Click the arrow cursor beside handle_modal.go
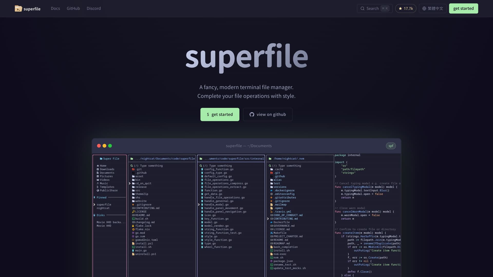493x277 pixels. (x=199, y=205)
